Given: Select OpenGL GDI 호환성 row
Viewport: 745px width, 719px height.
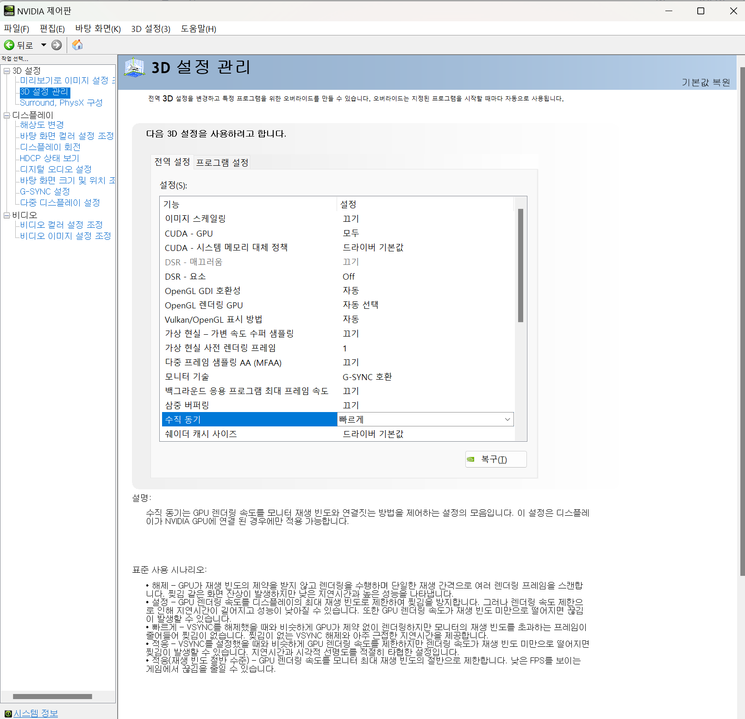Looking at the screenshot, I should (x=338, y=291).
